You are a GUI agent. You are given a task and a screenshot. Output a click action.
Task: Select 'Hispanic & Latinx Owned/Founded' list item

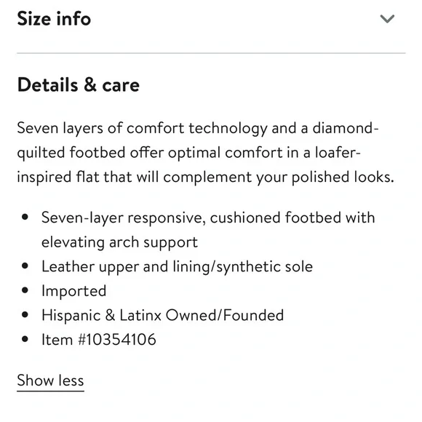point(162,315)
